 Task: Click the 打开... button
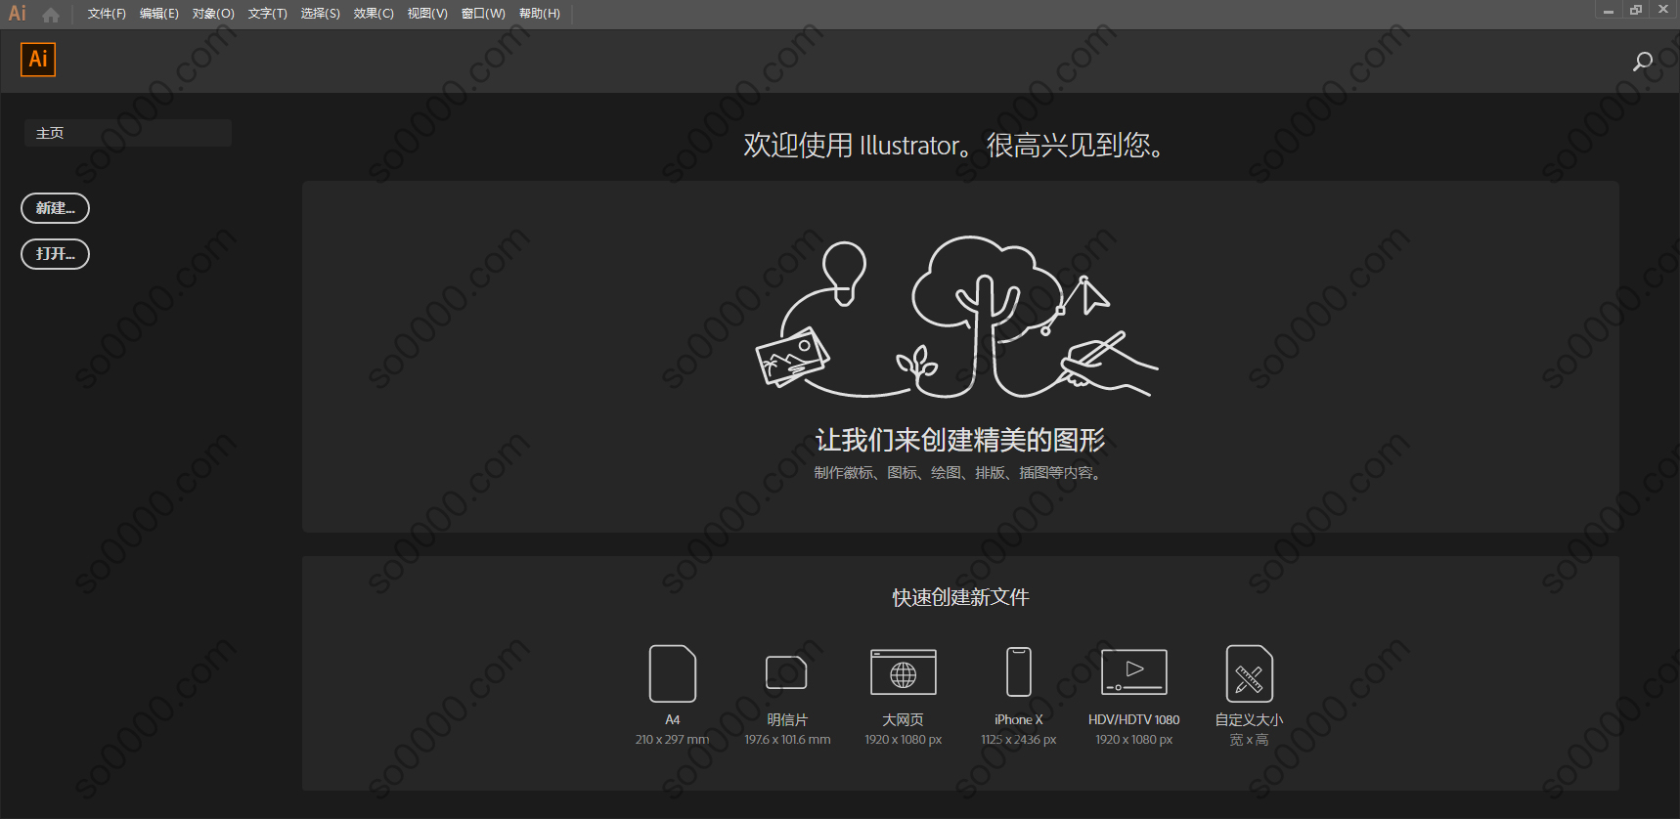[55, 254]
